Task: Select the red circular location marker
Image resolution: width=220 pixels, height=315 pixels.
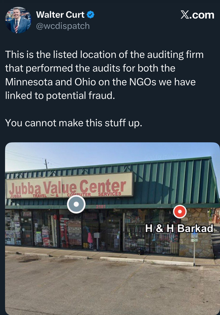Action: (180, 211)
